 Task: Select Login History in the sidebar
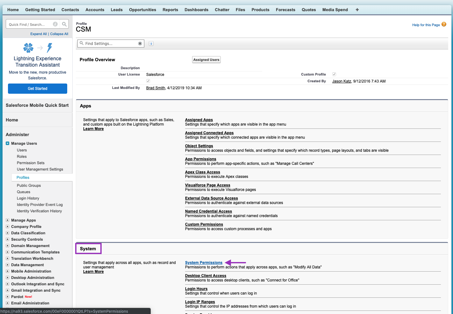28,198
